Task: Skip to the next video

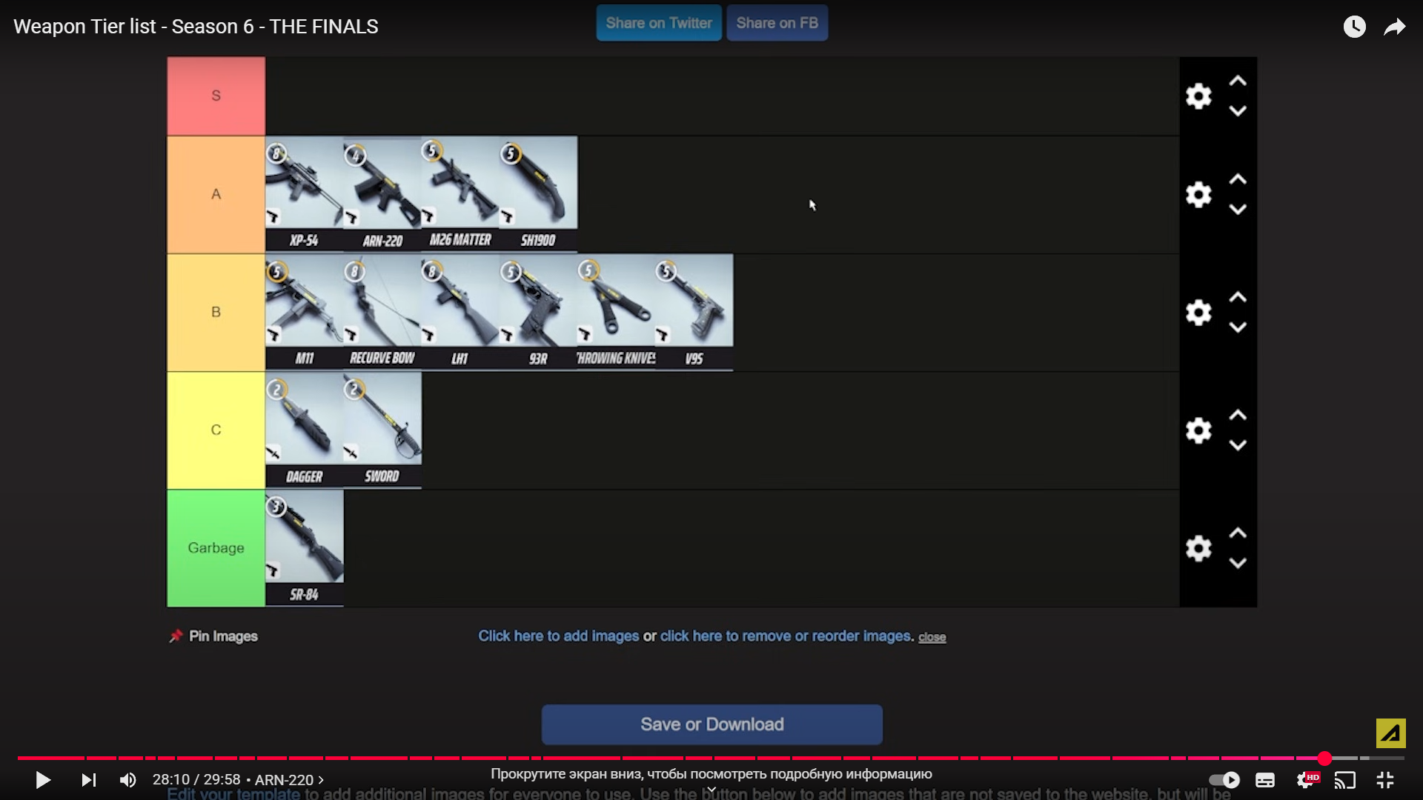Action: click(x=88, y=780)
